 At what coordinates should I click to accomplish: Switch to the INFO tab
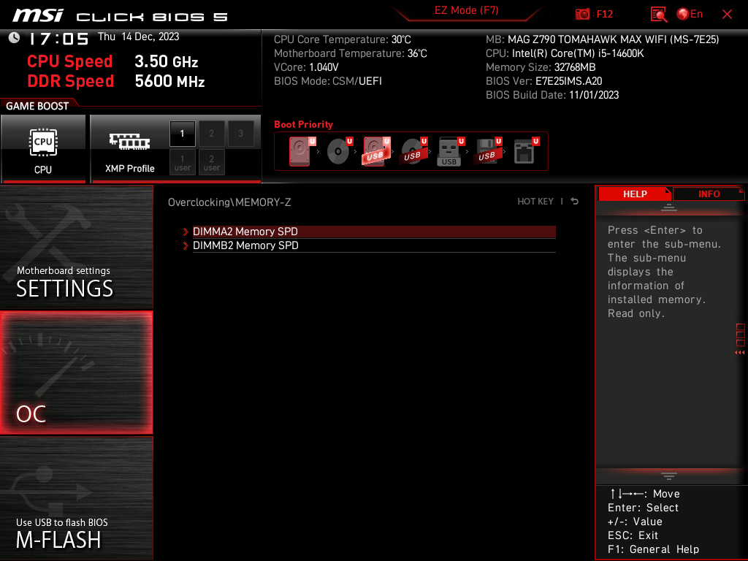coord(709,194)
